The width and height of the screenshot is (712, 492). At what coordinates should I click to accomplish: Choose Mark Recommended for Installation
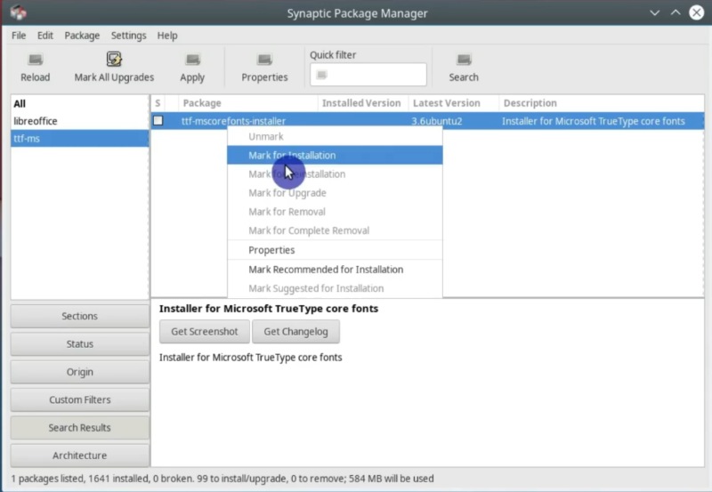pyautogui.click(x=335, y=270)
